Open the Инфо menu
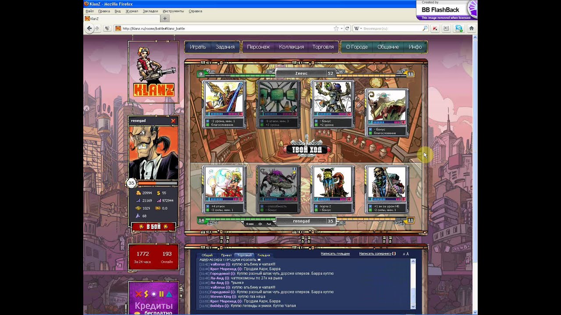The width and height of the screenshot is (561, 315). 415,47
